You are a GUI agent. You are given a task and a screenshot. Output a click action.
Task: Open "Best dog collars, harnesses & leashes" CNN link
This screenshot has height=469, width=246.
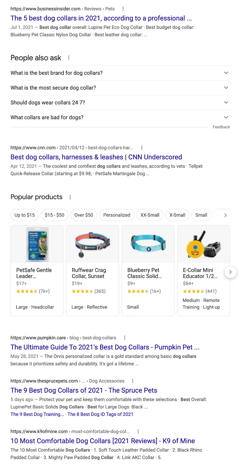(x=96, y=157)
